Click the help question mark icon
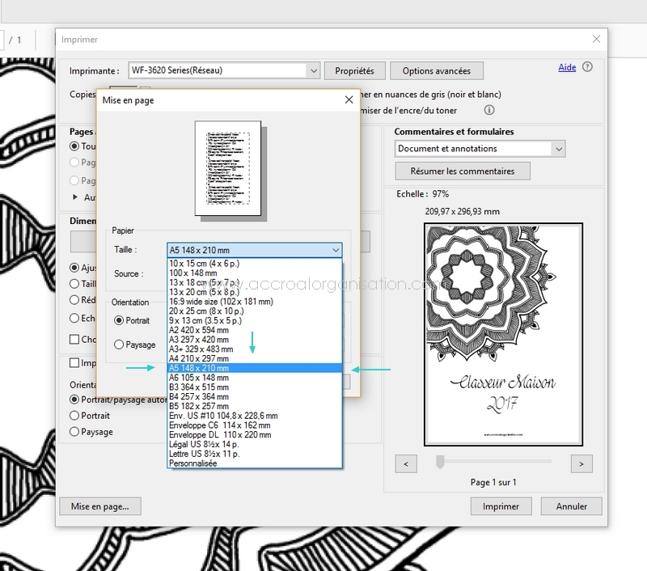 click(x=587, y=67)
